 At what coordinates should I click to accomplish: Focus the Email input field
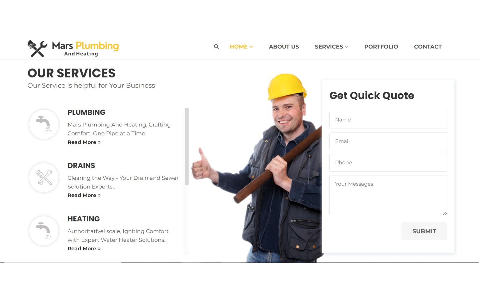pyautogui.click(x=388, y=141)
